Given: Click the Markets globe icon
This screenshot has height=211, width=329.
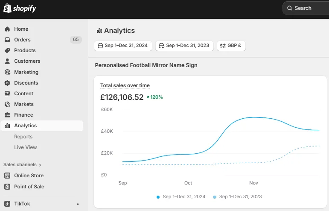Looking at the screenshot, I should pyautogui.click(x=7, y=104).
